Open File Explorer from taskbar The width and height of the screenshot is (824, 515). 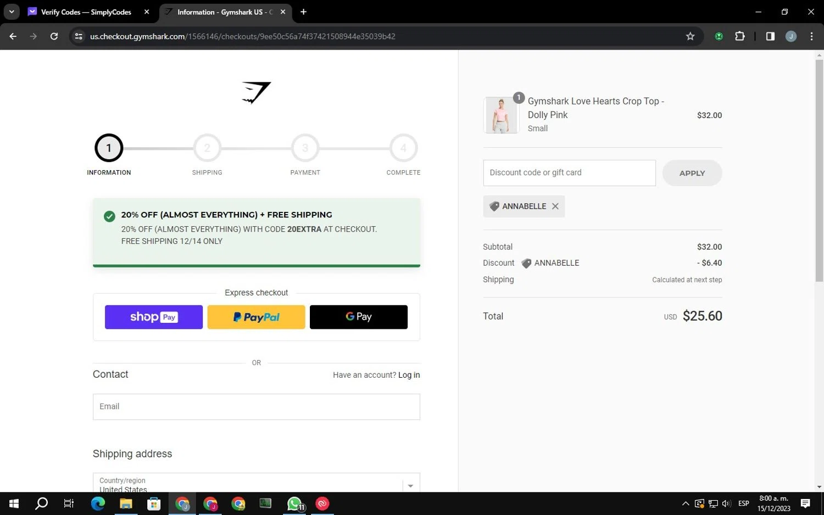tap(126, 503)
